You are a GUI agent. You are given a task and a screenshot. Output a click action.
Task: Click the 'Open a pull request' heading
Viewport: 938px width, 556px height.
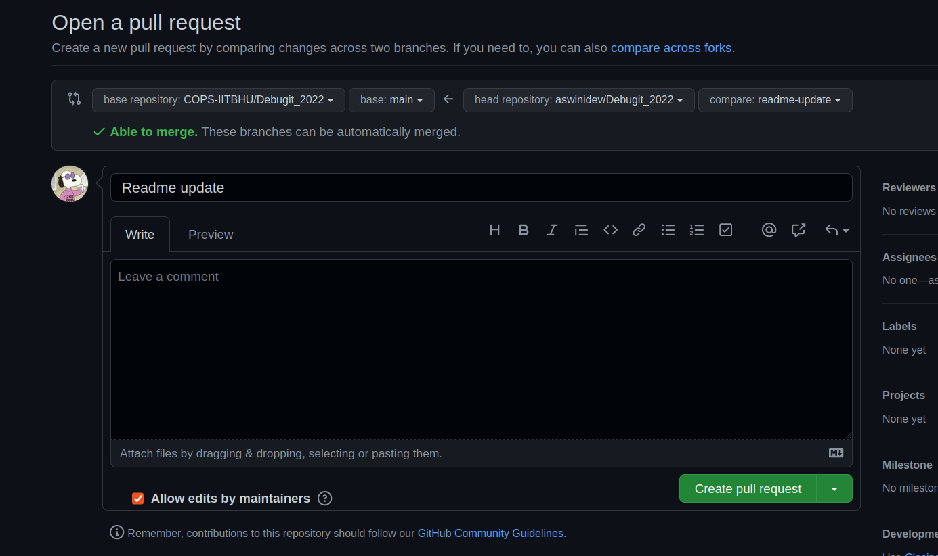(x=146, y=22)
